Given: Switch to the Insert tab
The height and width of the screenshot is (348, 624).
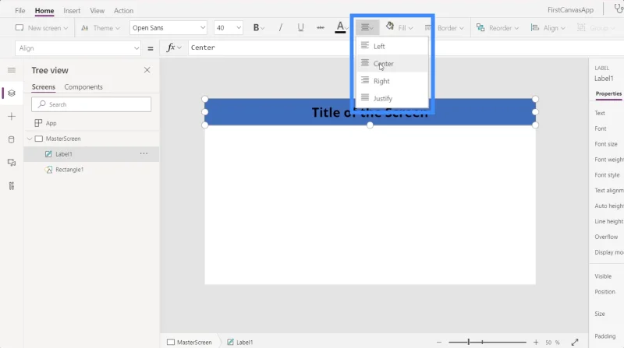Looking at the screenshot, I should coord(72,11).
